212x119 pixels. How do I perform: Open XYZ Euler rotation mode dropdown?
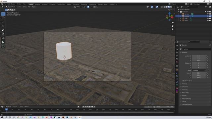tap(199, 70)
